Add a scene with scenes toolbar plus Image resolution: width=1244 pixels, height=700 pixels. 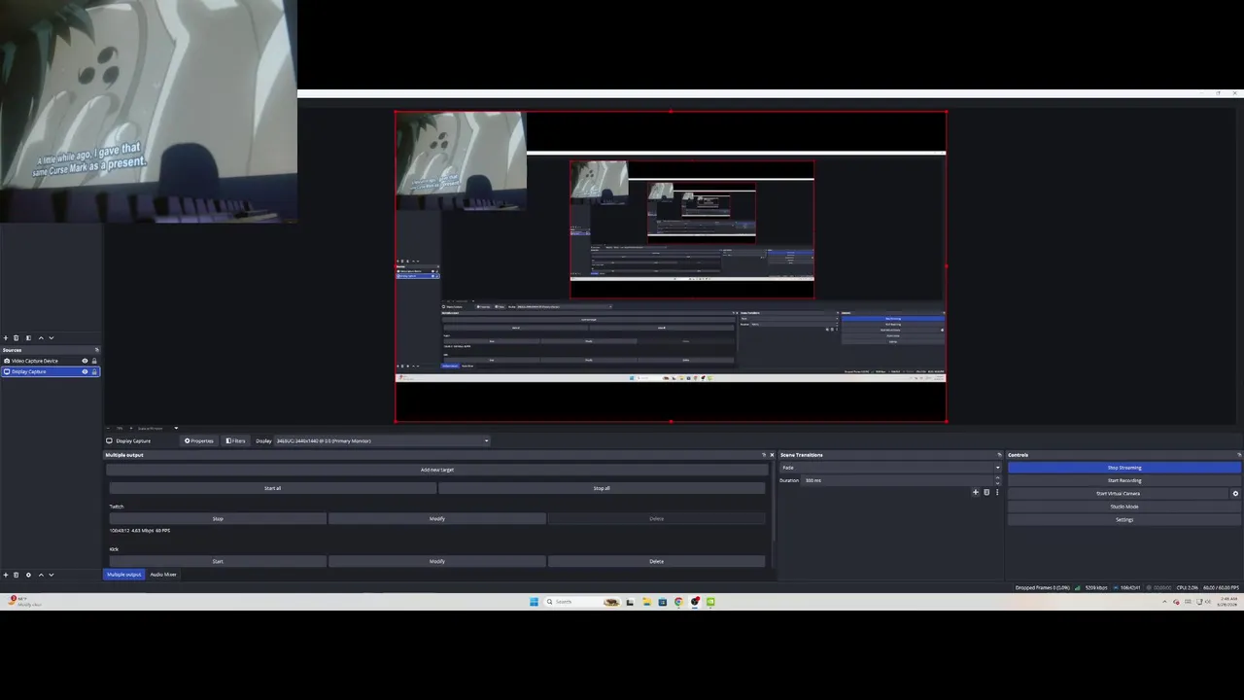coord(6,338)
